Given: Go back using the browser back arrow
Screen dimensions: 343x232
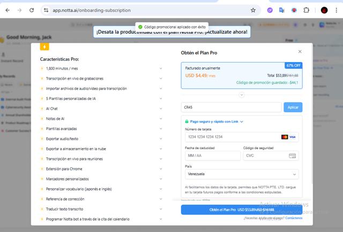Looking at the screenshot, I should 8,10.
